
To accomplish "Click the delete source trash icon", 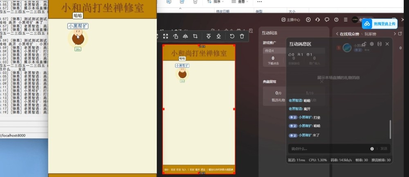I will tap(242, 36).
